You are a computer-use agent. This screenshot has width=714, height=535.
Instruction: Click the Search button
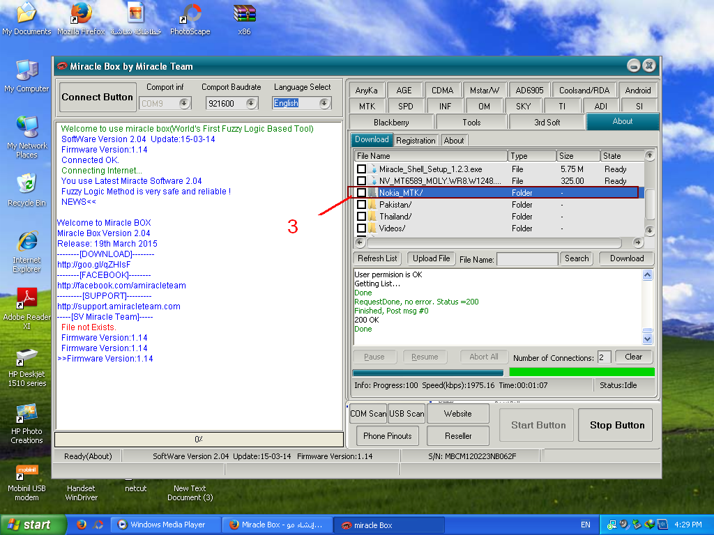[577, 258]
